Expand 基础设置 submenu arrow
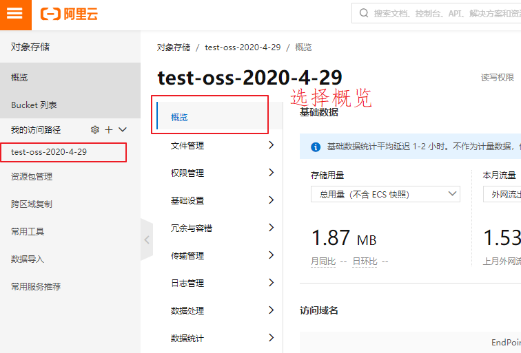 pos(271,200)
